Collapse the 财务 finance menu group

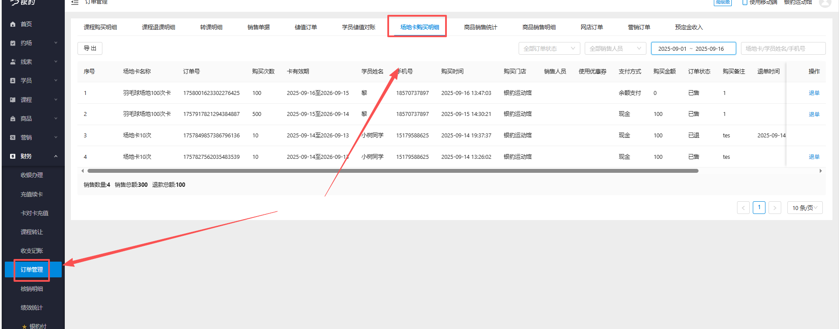click(x=56, y=156)
